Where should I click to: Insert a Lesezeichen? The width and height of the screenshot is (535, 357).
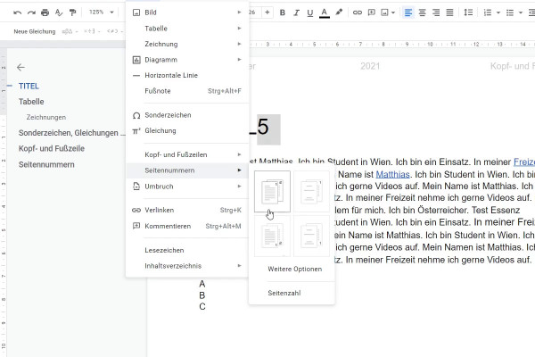click(x=187, y=250)
